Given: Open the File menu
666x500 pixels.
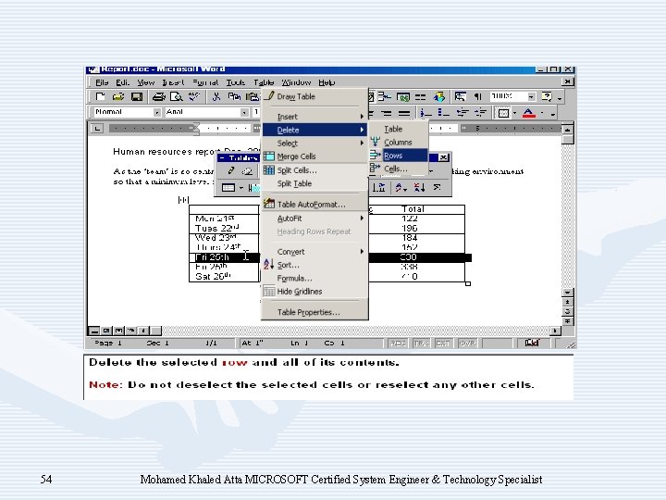Looking at the screenshot, I should [x=102, y=82].
